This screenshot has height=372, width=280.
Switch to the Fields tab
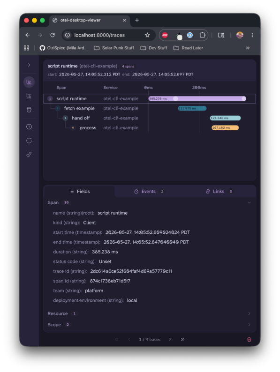(x=80, y=192)
